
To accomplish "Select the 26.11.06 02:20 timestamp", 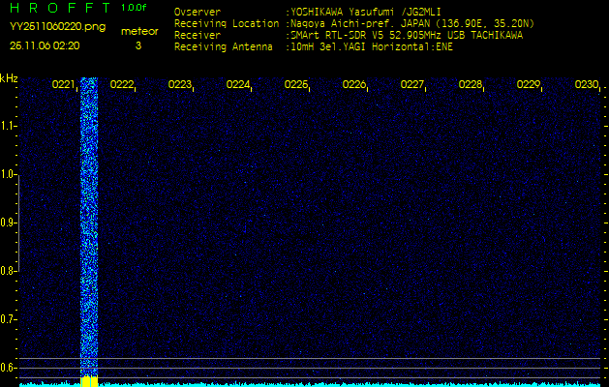I will click(x=45, y=45).
